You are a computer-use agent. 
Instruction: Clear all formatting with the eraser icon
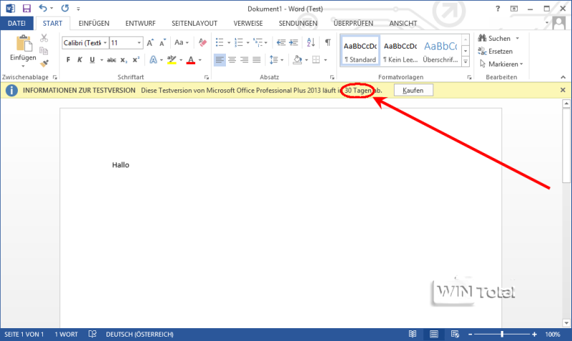pyautogui.click(x=202, y=43)
